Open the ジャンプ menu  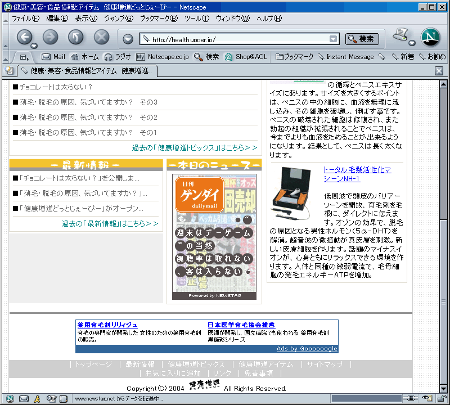(x=119, y=19)
